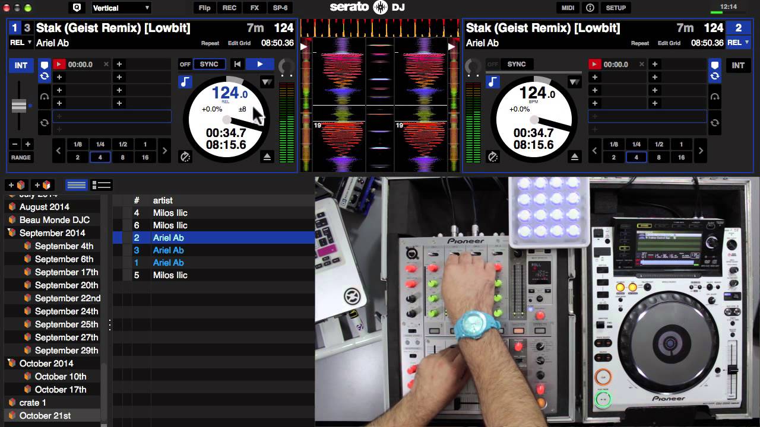Nudge pitch up with plus button

pos(27,144)
